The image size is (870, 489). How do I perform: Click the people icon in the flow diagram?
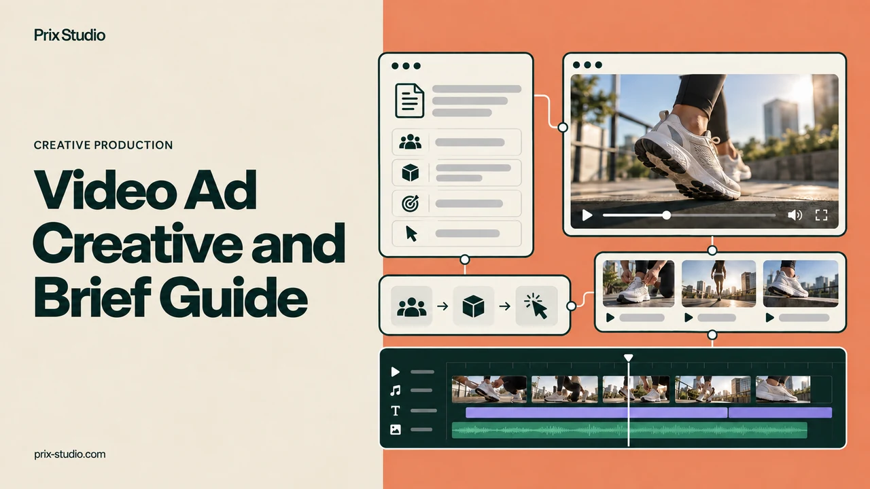coord(412,306)
